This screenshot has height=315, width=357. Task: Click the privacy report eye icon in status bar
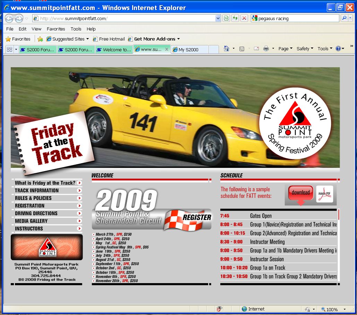[219, 309]
